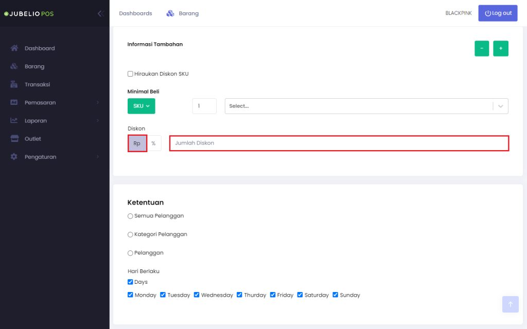Open the green SKU dropdown
This screenshot has width=527, height=329.
141,106
